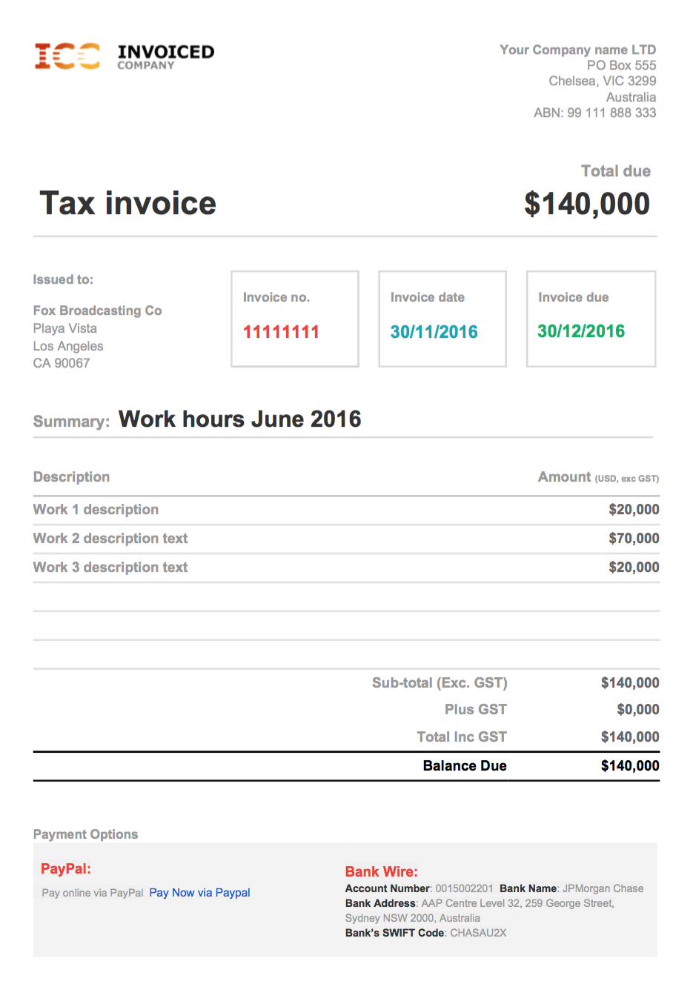Image resolution: width=693 pixels, height=981 pixels.
Task: Click the Fox Broadcasting Co recipient name
Action: coord(97,310)
